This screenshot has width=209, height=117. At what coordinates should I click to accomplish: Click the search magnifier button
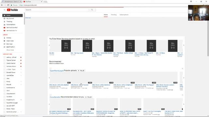(92, 10)
